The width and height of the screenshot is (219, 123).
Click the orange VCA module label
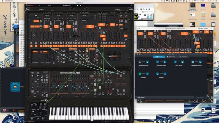pyautogui.click(x=112, y=25)
